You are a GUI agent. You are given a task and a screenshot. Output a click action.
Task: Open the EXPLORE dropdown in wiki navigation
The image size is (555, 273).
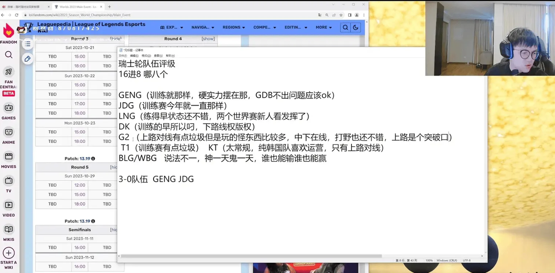(x=171, y=27)
